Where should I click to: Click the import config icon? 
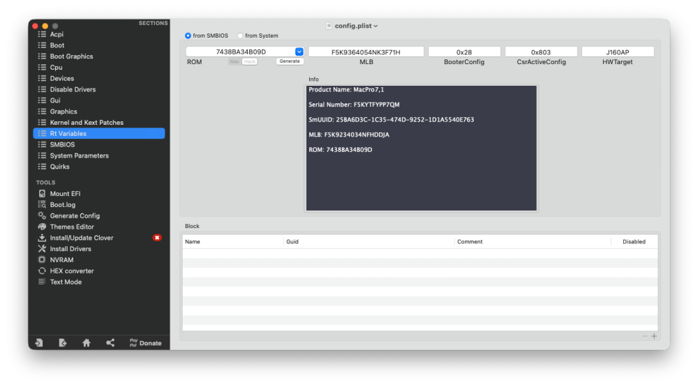[39, 343]
